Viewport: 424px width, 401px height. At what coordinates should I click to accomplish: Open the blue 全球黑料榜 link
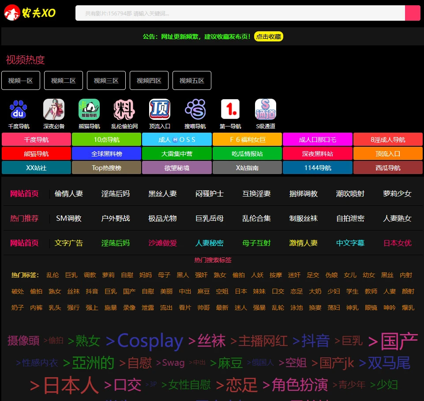pyautogui.click(x=106, y=154)
